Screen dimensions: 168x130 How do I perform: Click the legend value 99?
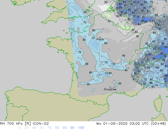(72, 128)
